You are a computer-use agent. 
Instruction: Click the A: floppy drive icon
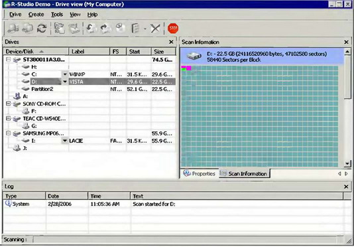click(x=17, y=96)
